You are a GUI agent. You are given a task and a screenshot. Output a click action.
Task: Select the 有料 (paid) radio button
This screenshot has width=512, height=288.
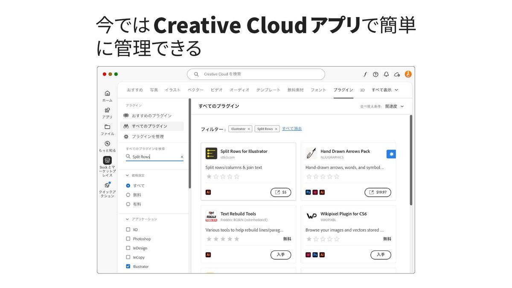128,204
